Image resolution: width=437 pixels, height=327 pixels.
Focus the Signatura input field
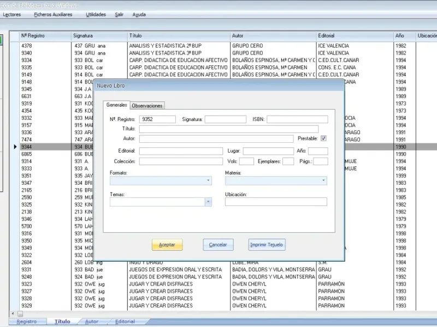click(226, 119)
